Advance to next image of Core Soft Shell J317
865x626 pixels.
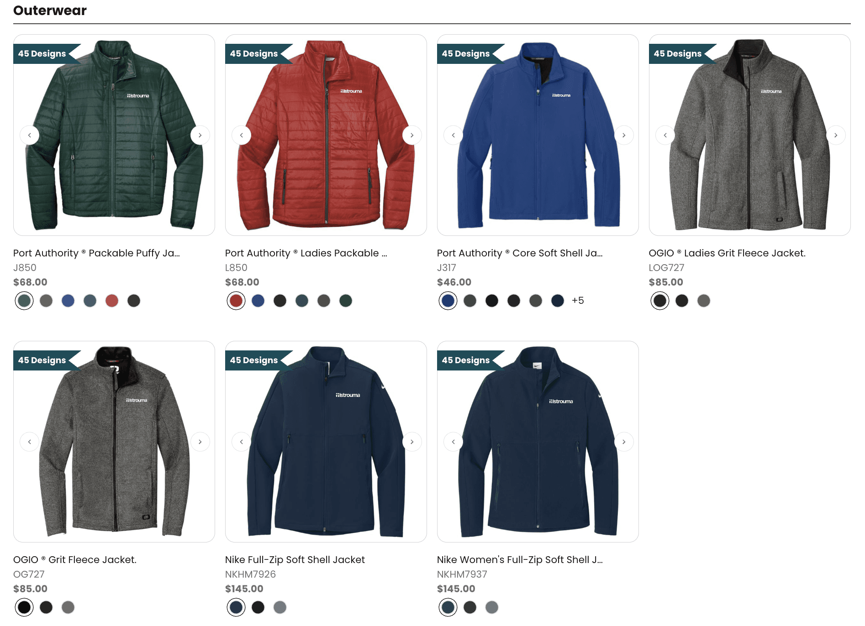[624, 135]
